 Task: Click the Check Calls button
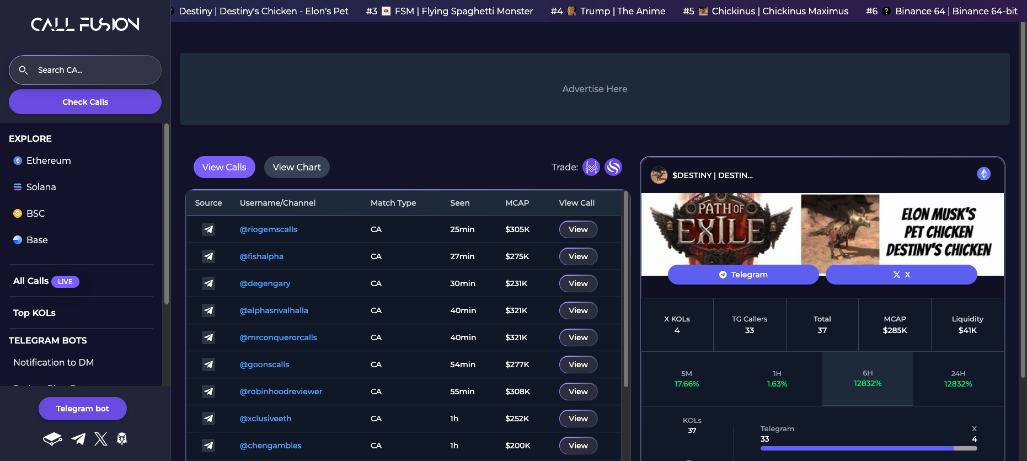[85, 102]
